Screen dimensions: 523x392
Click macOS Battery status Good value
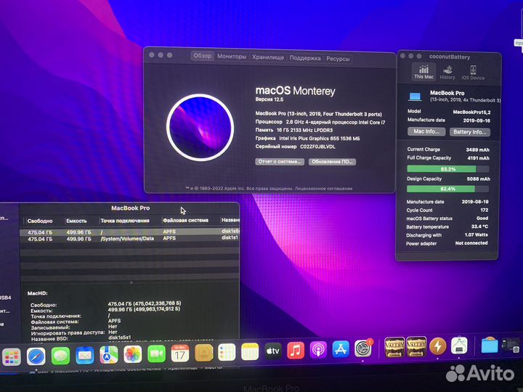pos(482,218)
